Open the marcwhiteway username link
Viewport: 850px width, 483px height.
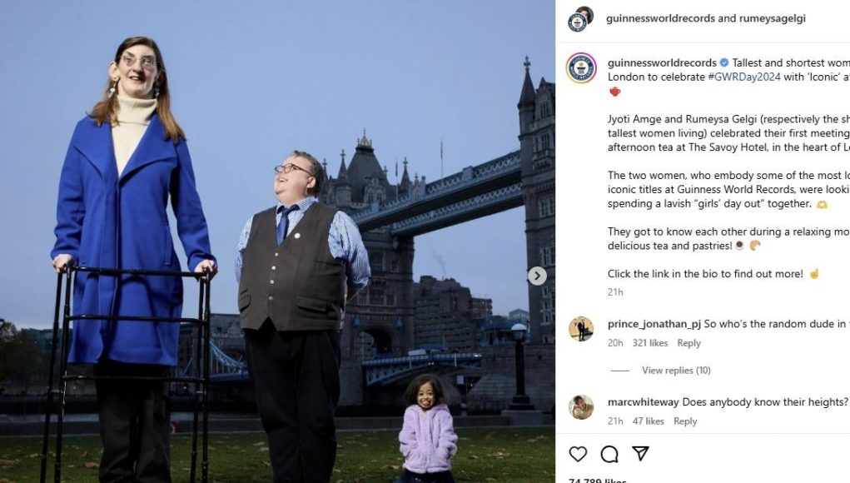643,402
